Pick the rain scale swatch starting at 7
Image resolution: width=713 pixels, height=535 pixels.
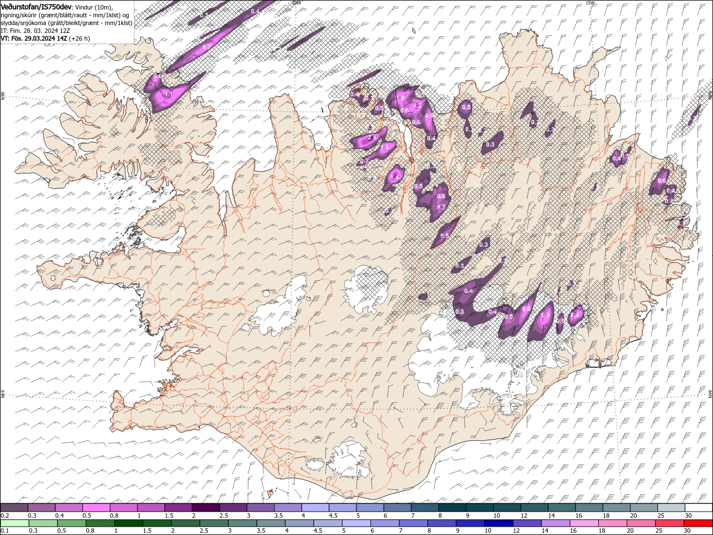pos(413,523)
